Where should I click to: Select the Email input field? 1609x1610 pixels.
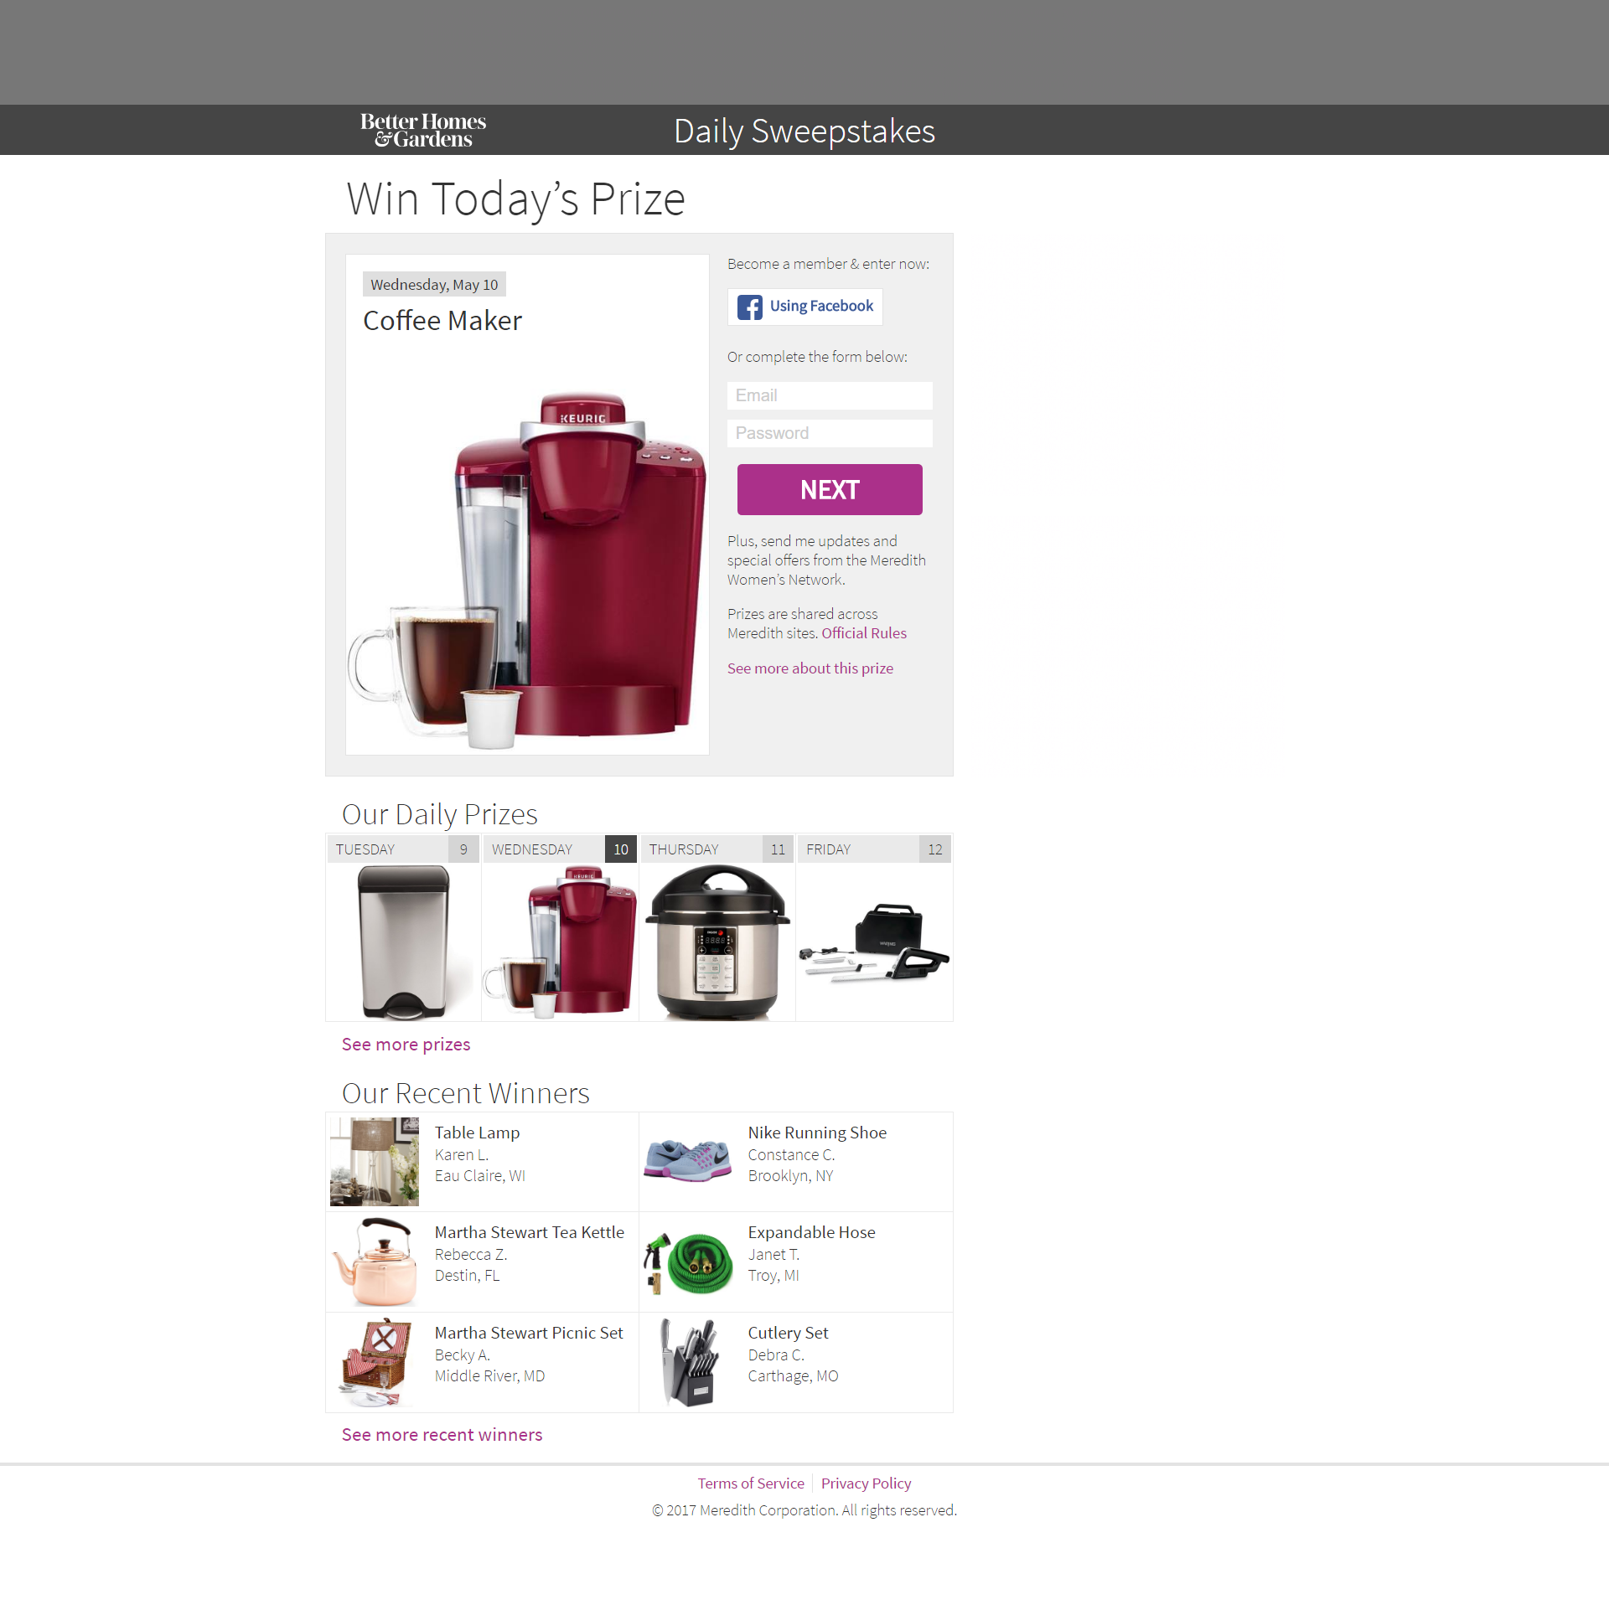point(830,395)
